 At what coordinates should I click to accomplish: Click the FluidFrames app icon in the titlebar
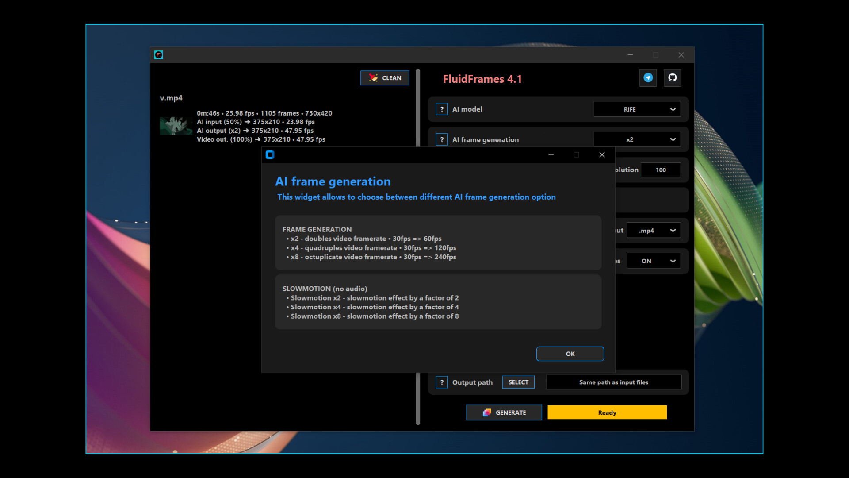click(x=159, y=55)
